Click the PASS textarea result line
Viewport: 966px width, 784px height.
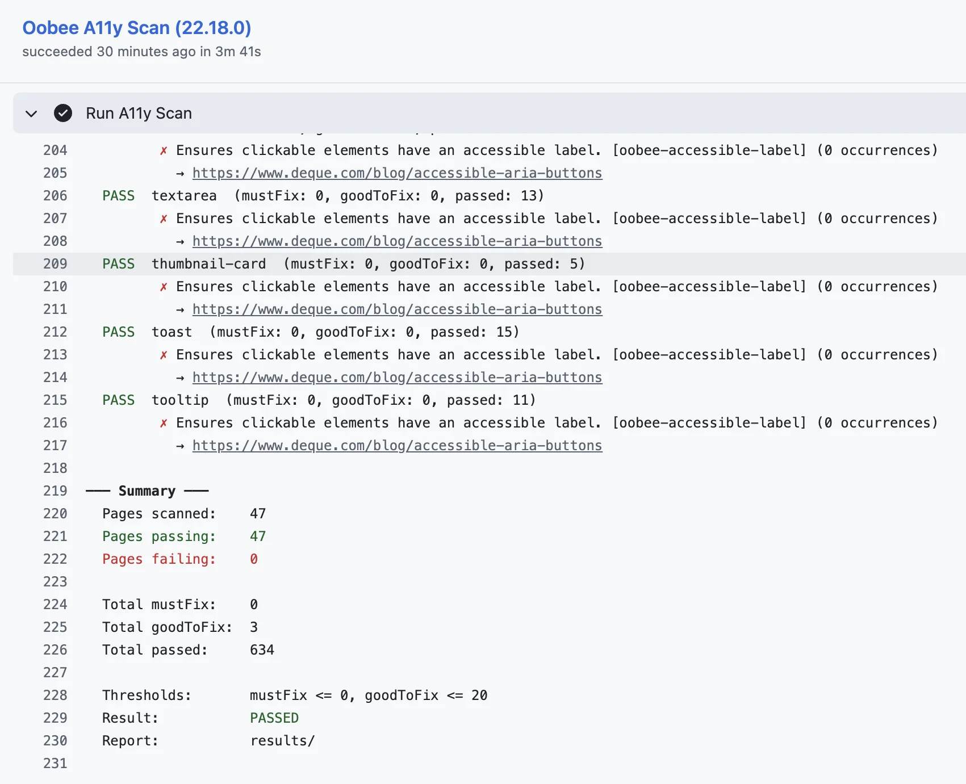coord(323,196)
